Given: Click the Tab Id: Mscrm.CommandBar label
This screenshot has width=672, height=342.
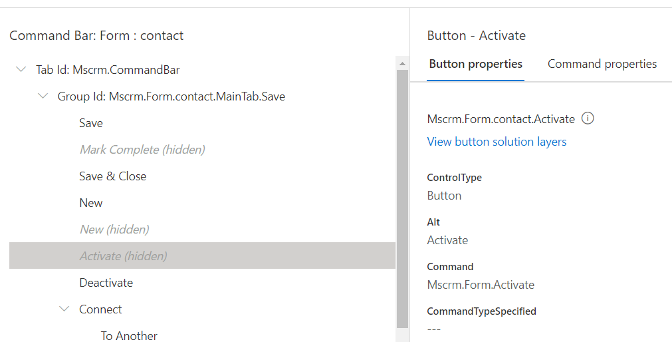Looking at the screenshot, I should tap(108, 70).
